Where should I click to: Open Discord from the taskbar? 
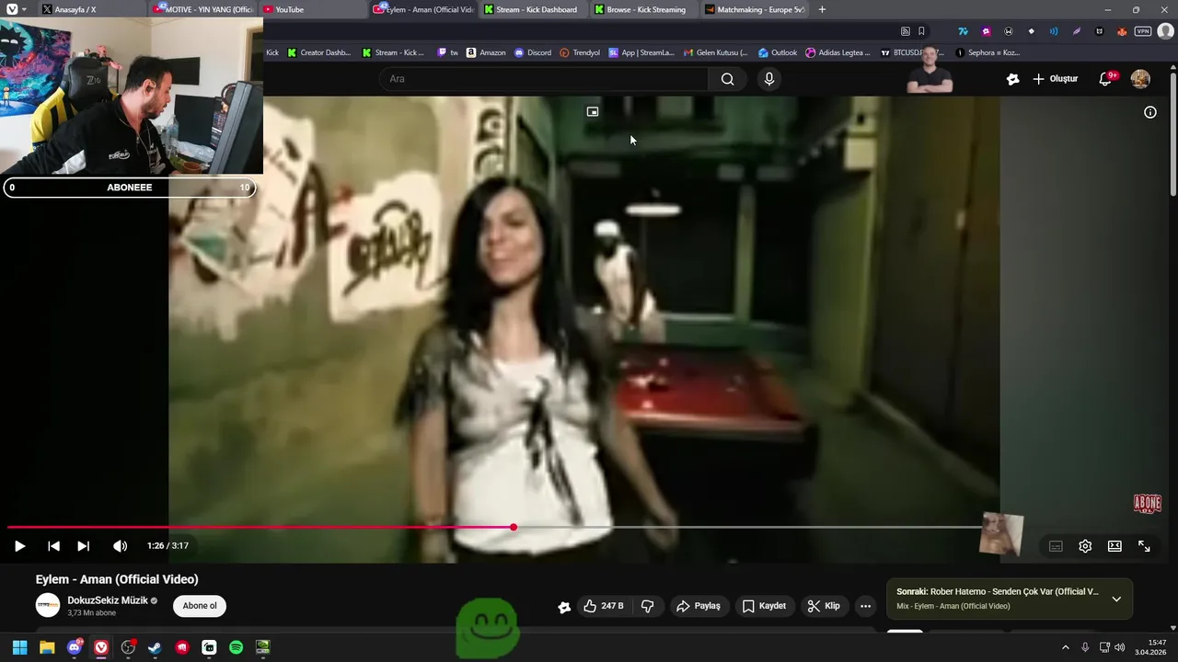(x=74, y=647)
